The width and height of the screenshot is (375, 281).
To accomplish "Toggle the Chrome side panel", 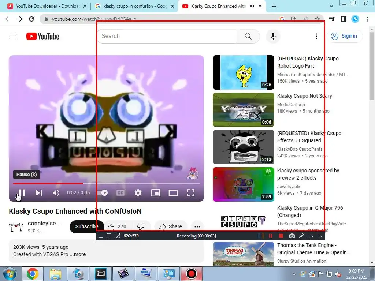I will coord(344,19).
